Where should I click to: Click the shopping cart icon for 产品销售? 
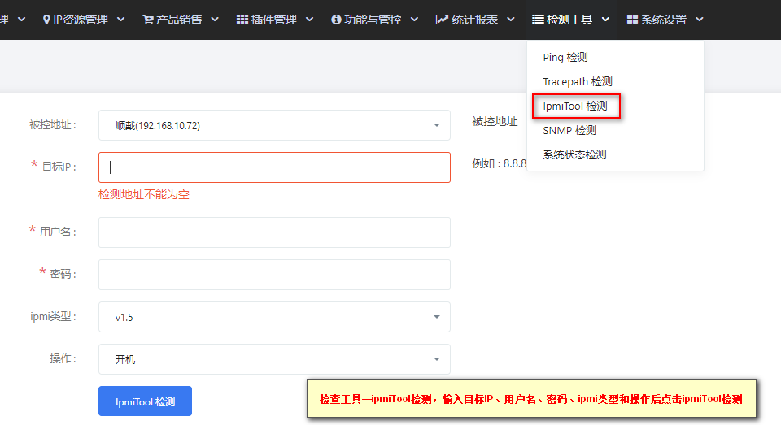[148, 20]
